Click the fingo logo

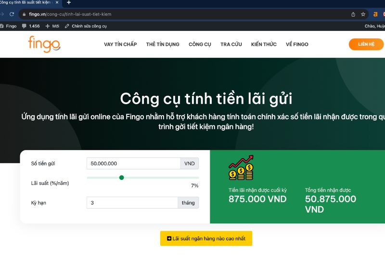tap(44, 44)
